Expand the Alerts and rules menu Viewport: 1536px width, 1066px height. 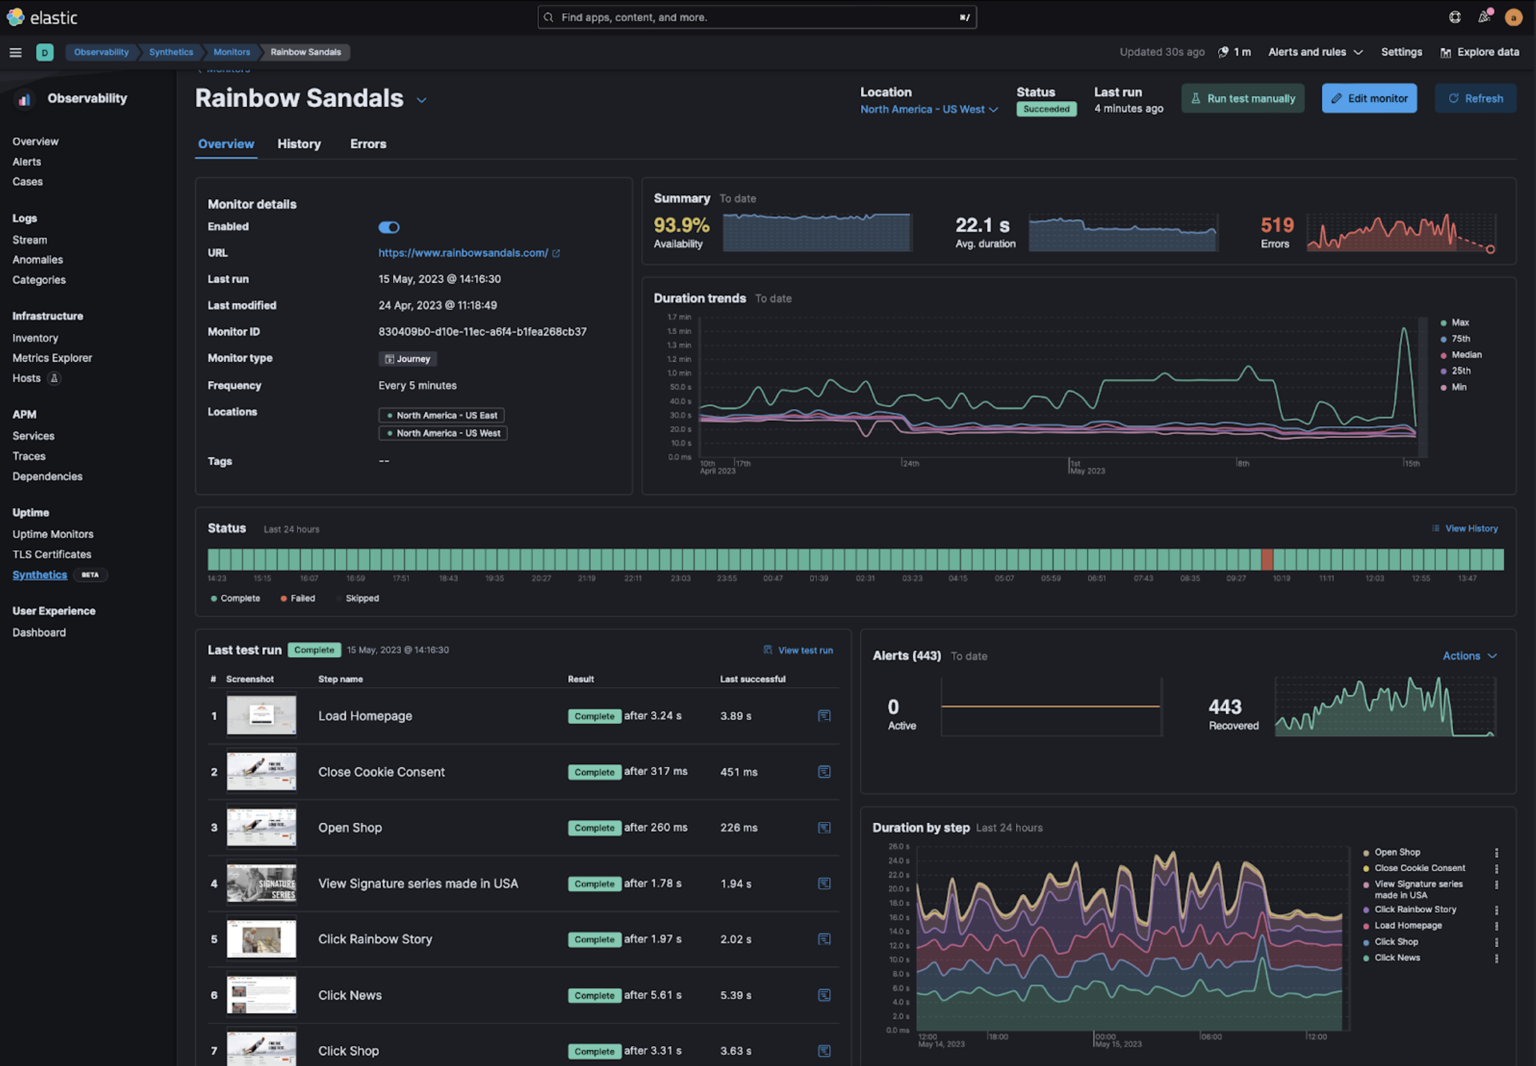pos(1315,52)
